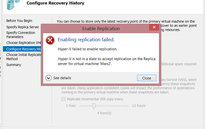Jump to the Choose Replication VHDs step
The width and height of the screenshot is (205, 129).
coord(23,43)
